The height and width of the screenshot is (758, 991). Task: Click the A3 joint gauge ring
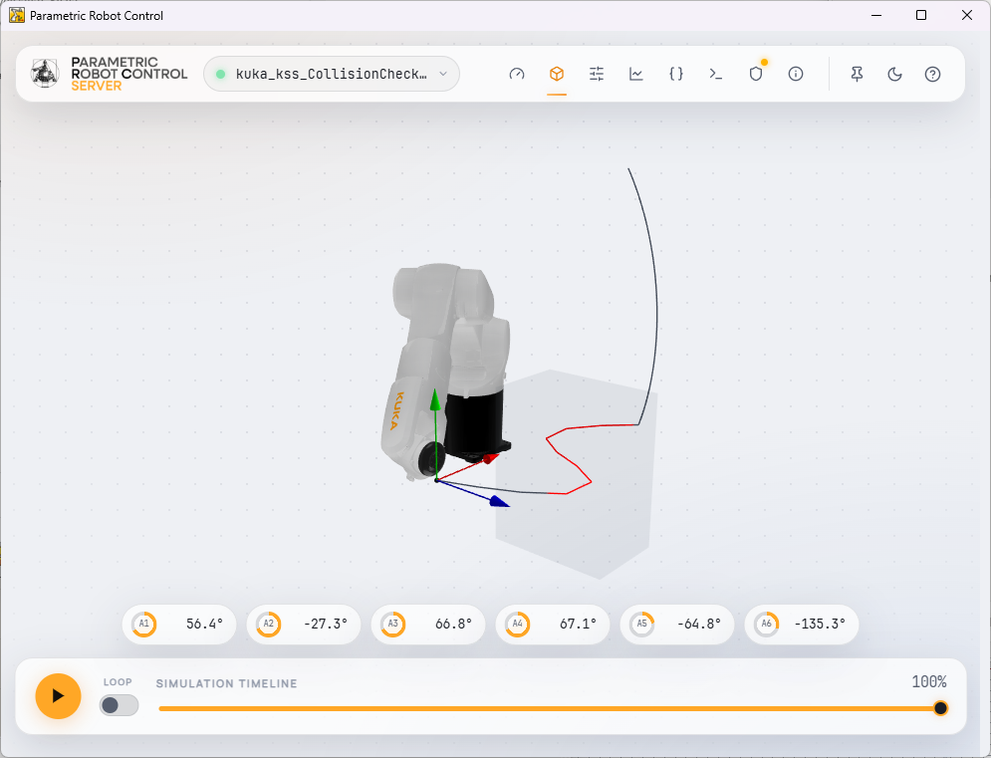pos(393,624)
